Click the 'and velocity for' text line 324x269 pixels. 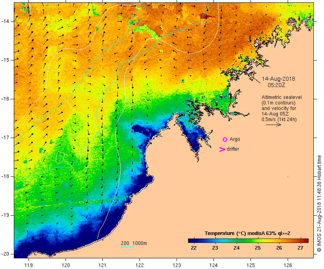pyautogui.click(x=279, y=108)
